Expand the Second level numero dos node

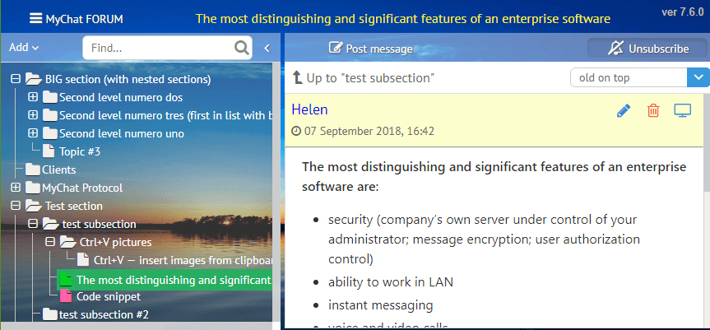coord(33,97)
